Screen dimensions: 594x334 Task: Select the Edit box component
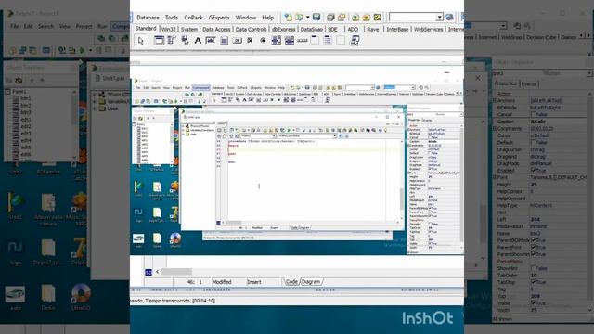tap(211, 41)
